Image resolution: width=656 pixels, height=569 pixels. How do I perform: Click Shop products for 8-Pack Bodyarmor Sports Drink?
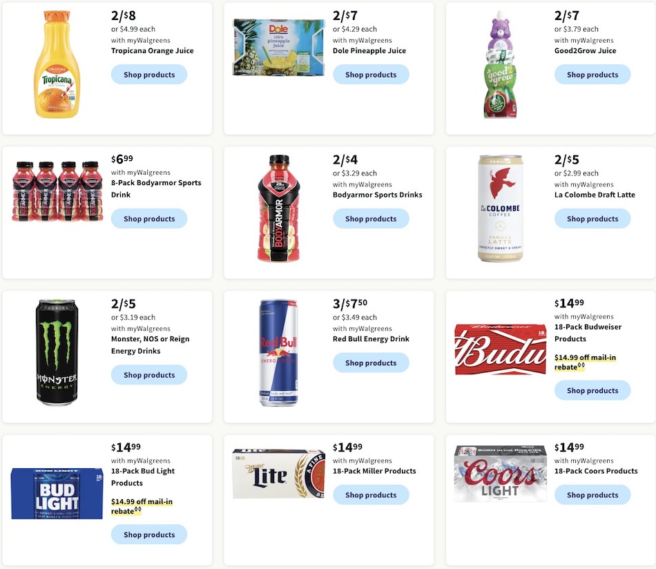pos(149,218)
